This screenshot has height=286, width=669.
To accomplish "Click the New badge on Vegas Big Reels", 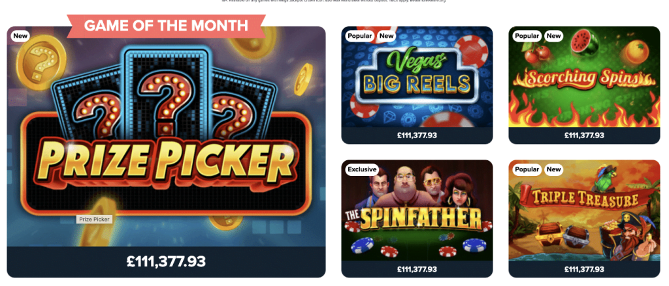I will click(x=387, y=36).
